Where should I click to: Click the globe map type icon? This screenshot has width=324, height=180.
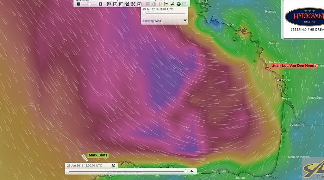tap(178, 4)
